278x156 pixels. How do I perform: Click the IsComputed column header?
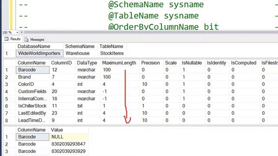click(244, 63)
